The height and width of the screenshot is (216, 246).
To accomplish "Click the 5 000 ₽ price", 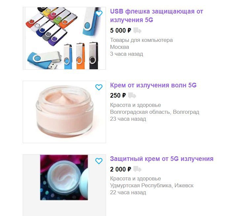I will [121, 30].
